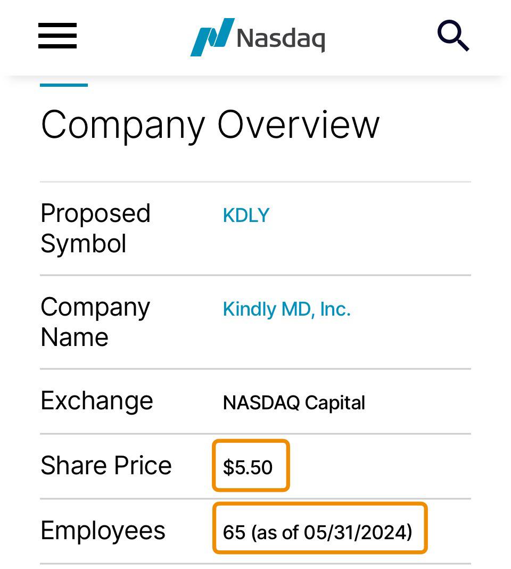The image size is (511, 569).
Task: Click the word Proposed in the first row
Action: 96,213
